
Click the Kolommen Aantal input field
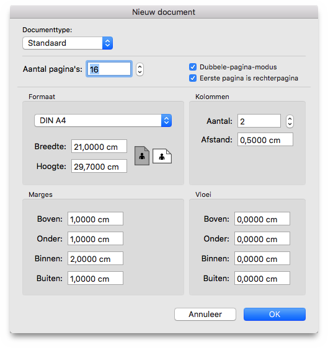click(259, 121)
